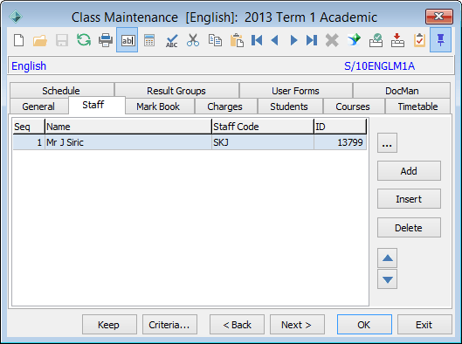Open record using folder icon
The height and width of the screenshot is (344, 462).
pos(40,40)
